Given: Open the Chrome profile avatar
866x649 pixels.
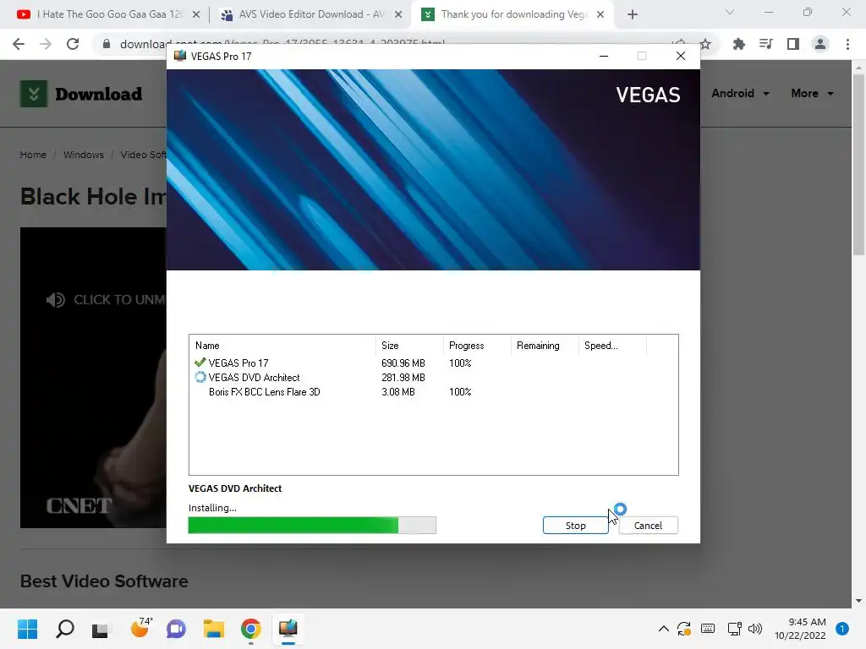Looking at the screenshot, I should coord(820,44).
